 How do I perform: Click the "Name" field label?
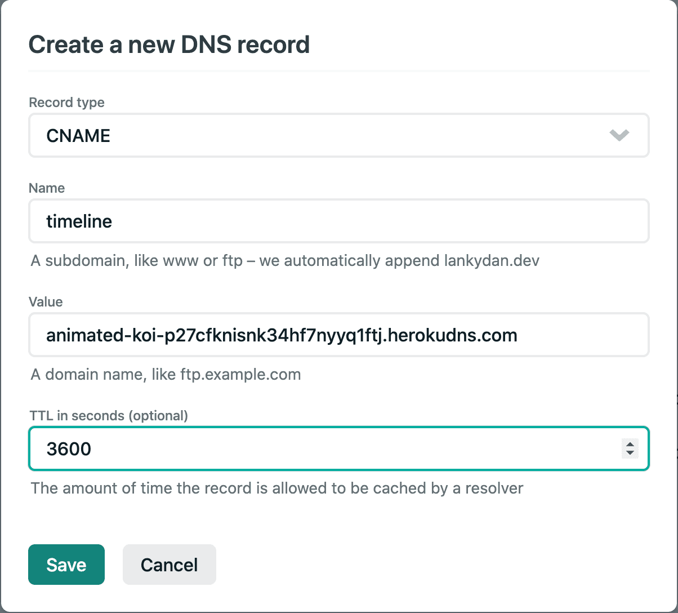pos(47,188)
